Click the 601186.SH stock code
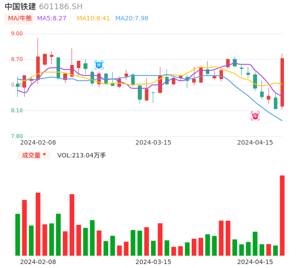The height and width of the screenshot is (268, 303). click(x=61, y=7)
